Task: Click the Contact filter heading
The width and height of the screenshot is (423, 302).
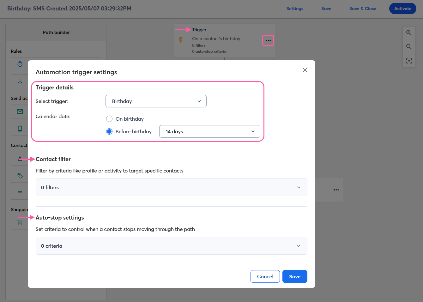Action: 53,159
